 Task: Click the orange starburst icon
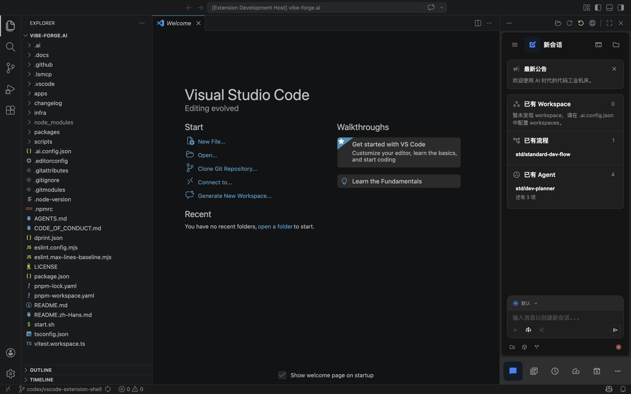coord(619,347)
